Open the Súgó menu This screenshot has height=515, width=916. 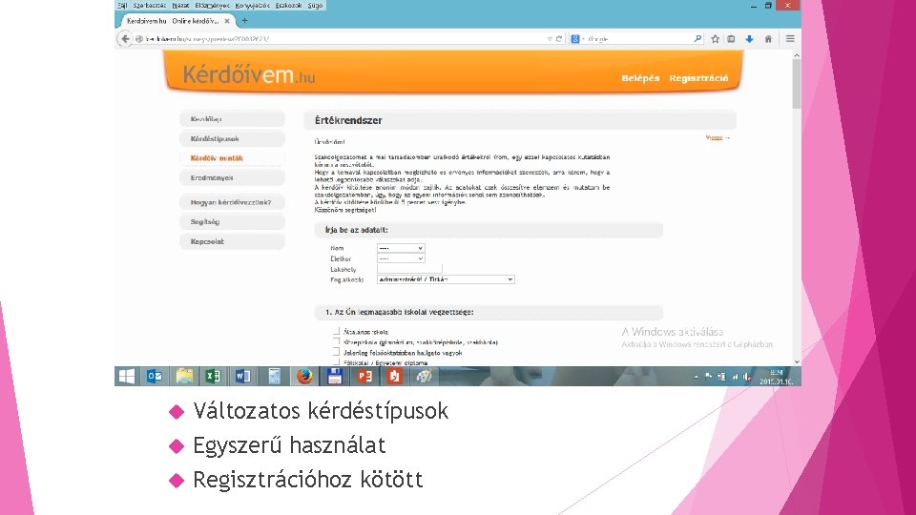coord(315,6)
